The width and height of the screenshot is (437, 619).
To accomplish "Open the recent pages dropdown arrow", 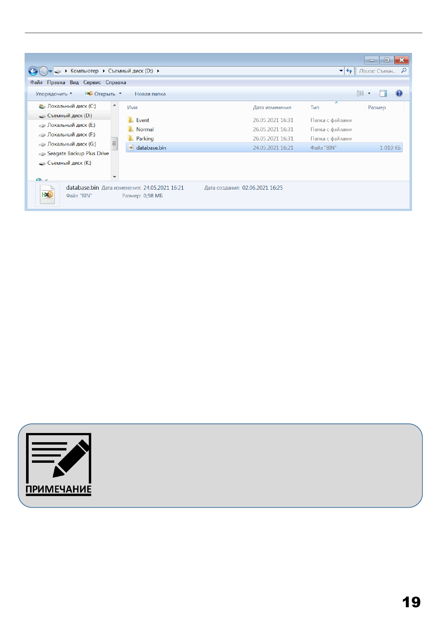I will pos(51,71).
